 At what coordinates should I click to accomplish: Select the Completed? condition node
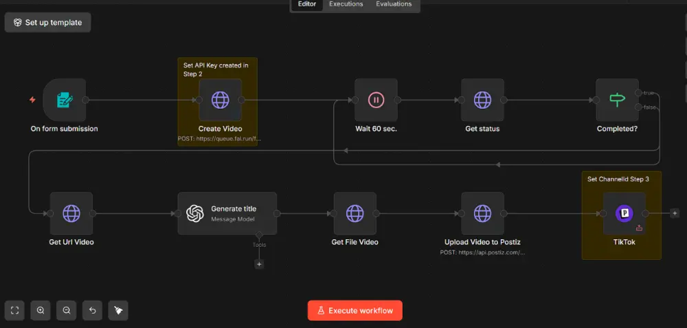[617, 100]
